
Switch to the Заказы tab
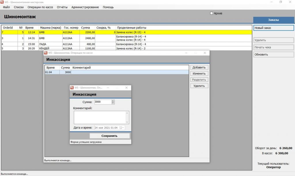click(x=274, y=20)
